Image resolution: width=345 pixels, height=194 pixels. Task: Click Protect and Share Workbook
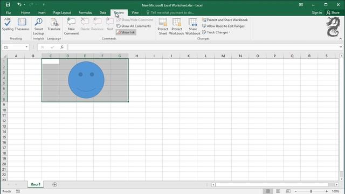tap(225, 20)
